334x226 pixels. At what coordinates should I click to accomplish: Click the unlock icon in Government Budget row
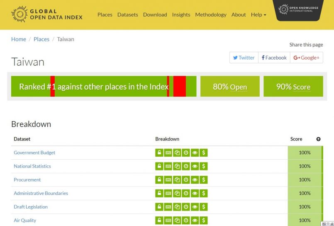pyautogui.click(x=159, y=153)
